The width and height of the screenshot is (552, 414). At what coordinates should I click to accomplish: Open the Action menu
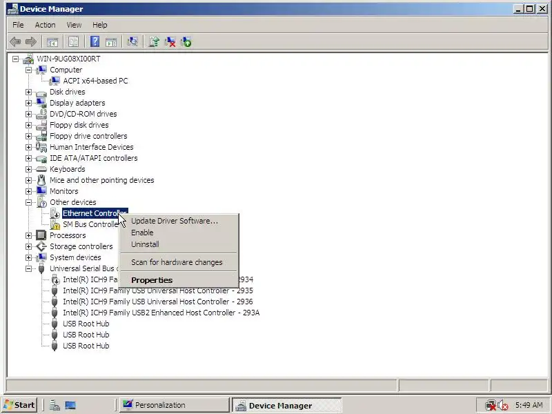point(45,25)
